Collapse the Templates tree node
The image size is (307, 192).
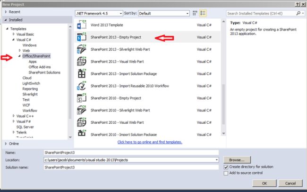click(x=7, y=29)
